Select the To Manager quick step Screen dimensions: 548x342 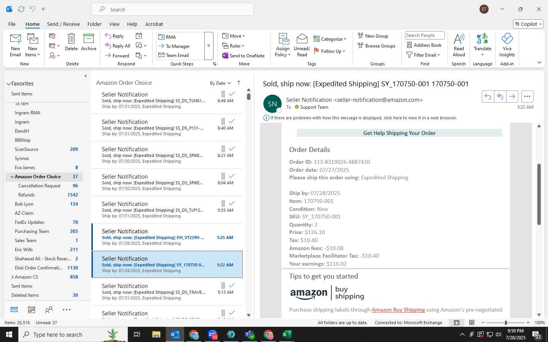[180, 46]
